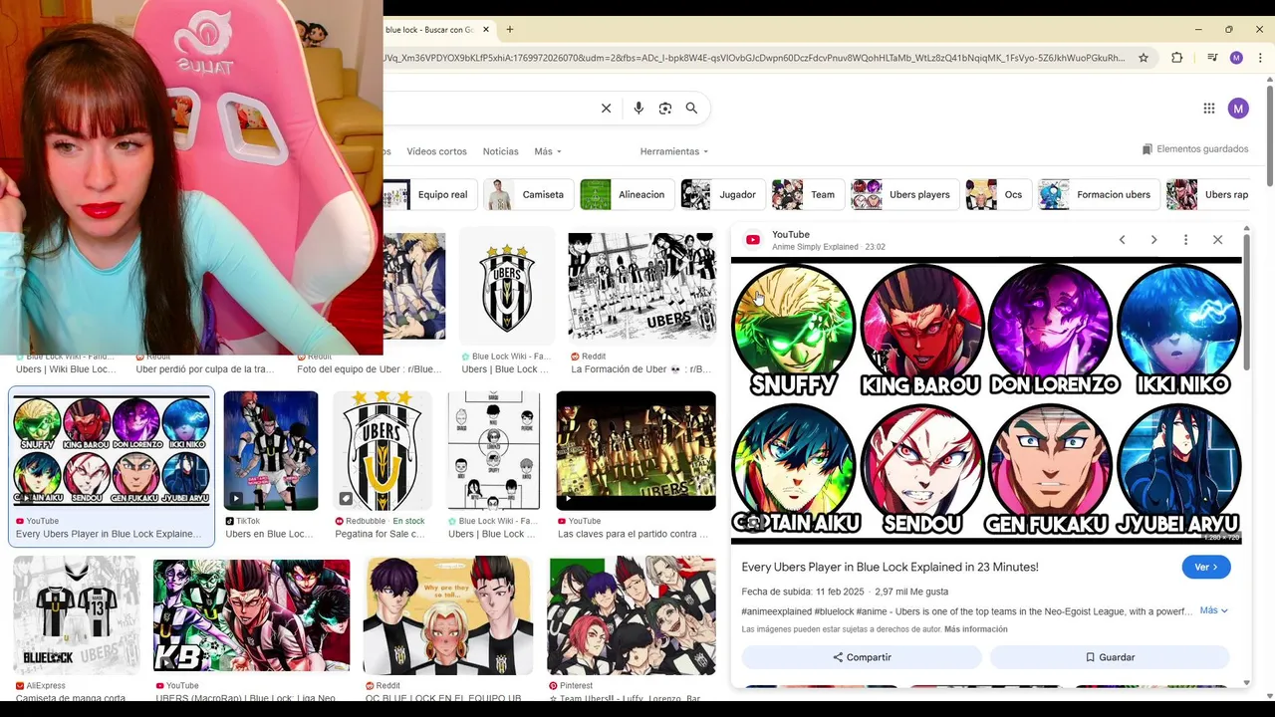Viewport: 1275px width, 717px height.
Task: Open the Google apps grid
Action: point(1208,109)
